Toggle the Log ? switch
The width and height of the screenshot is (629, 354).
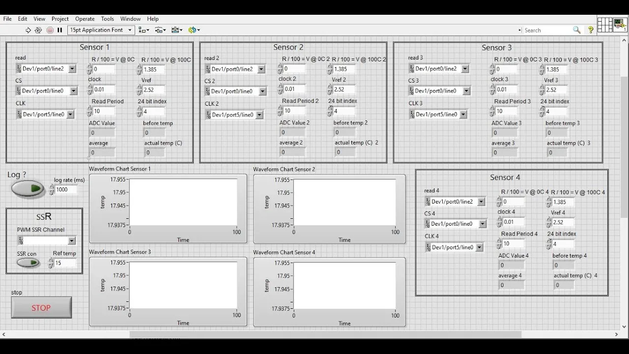28,188
